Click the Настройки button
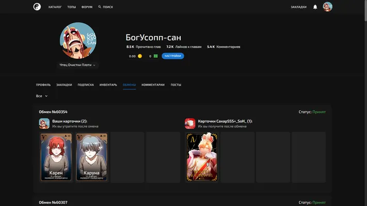The width and height of the screenshot is (367, 206). pyautogui.click(x=173, y=56)
